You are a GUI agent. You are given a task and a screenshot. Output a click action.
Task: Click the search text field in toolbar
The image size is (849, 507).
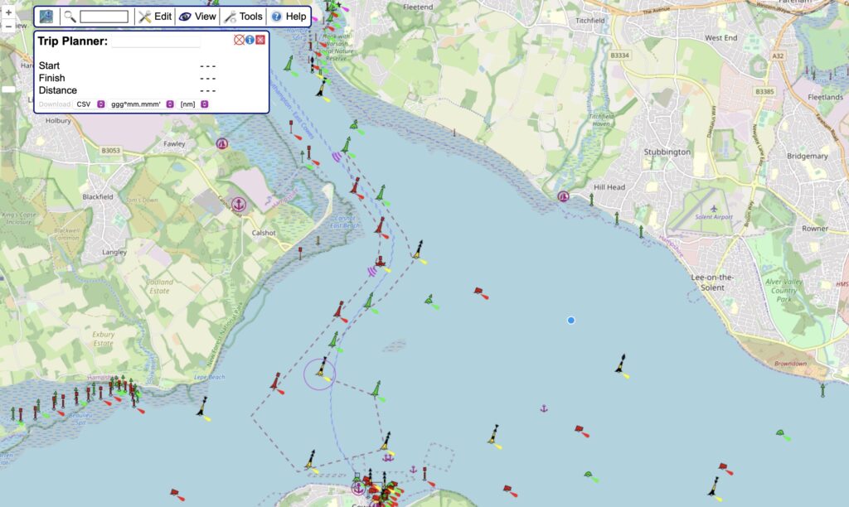[x=104, y=17]
